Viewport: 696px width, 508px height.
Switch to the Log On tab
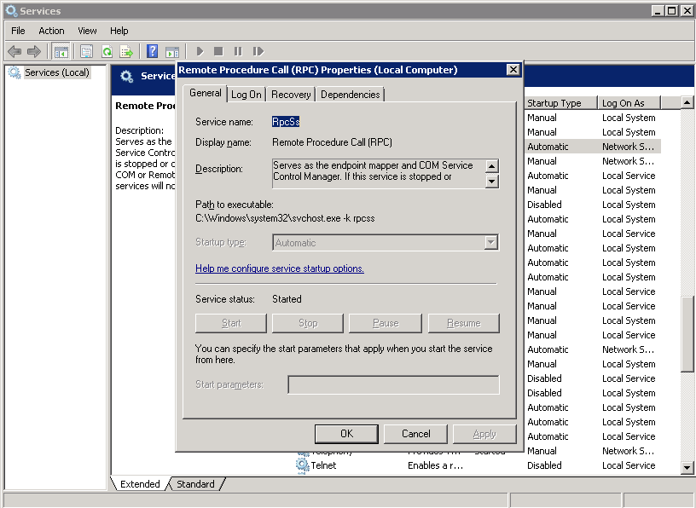point(246,95)
